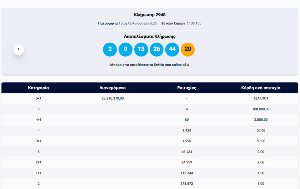Click the blue ball numbered 2
This screenshot has width=300, height=189.
pos(110,49)
